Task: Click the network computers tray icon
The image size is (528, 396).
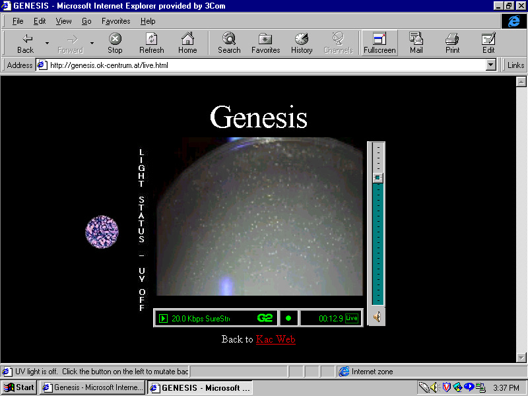Action: [480, 387]
